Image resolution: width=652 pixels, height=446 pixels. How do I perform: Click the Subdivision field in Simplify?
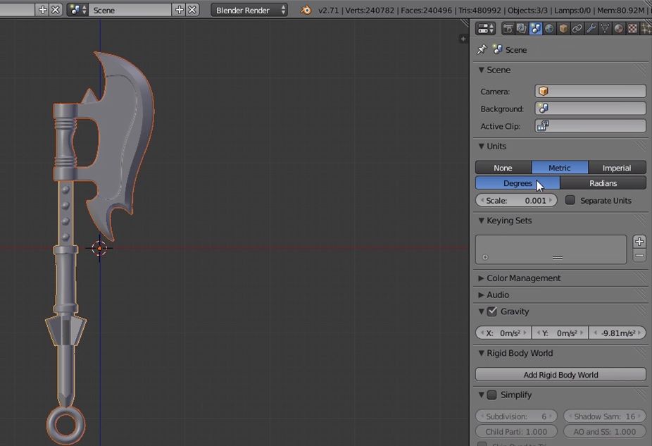[x=516, y=416]
